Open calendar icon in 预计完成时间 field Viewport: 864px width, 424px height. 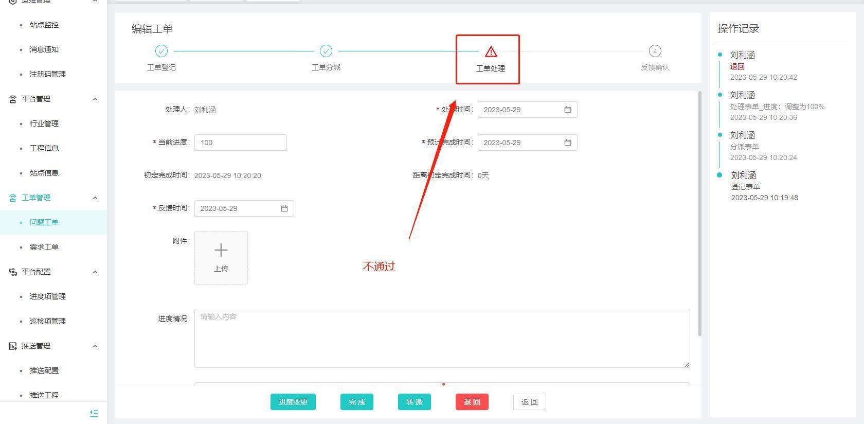pyautogui.click(x=568, y=143)
